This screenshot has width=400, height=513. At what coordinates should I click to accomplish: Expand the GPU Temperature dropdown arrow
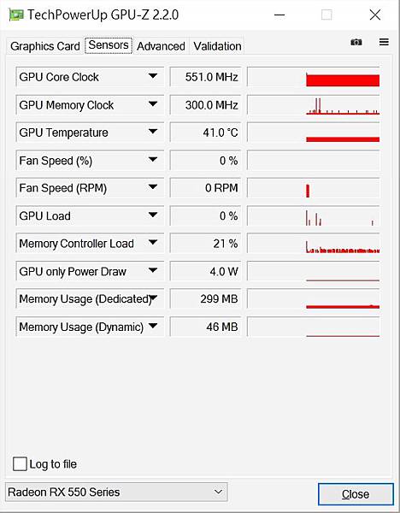click(x=153, y=133)
